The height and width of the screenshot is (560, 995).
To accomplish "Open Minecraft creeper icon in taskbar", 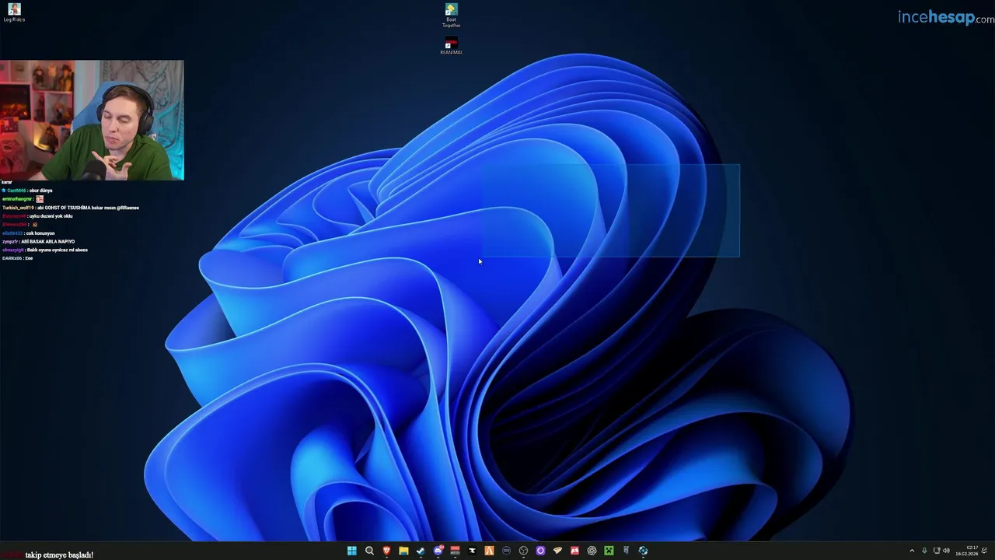I will click(609, 551).
